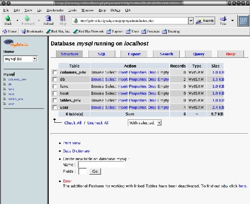Click the Mozilla throbber logo
The width and height of the screenshot is (250, 204).
(244, 21)
